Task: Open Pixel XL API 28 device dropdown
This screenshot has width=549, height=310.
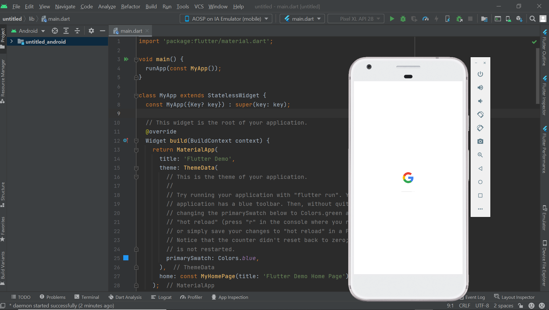Action: click(x=356, y=19)
